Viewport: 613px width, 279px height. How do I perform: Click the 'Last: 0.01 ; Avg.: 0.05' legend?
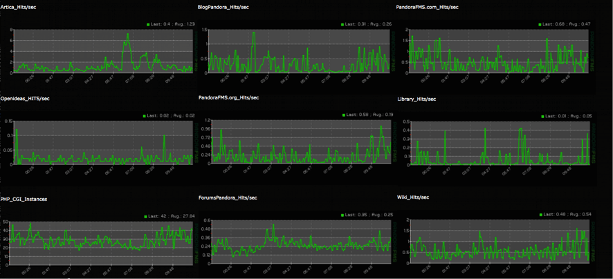[x=569, y=116]
